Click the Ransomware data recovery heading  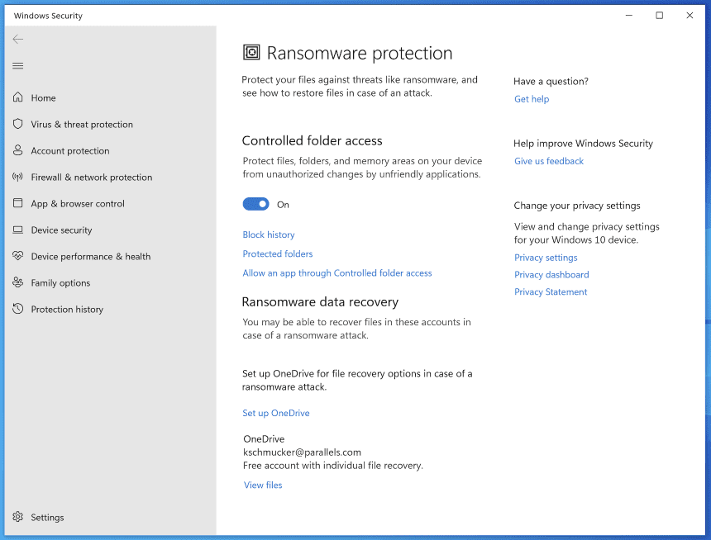coord(320,301)
